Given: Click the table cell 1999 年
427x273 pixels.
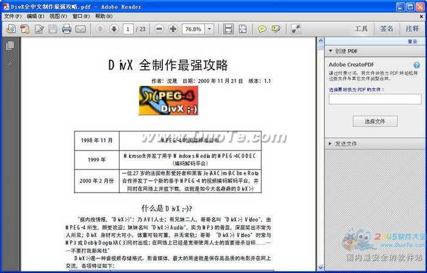Looking at the screenshot, I should pyautogui.click(x=96, y=160).
